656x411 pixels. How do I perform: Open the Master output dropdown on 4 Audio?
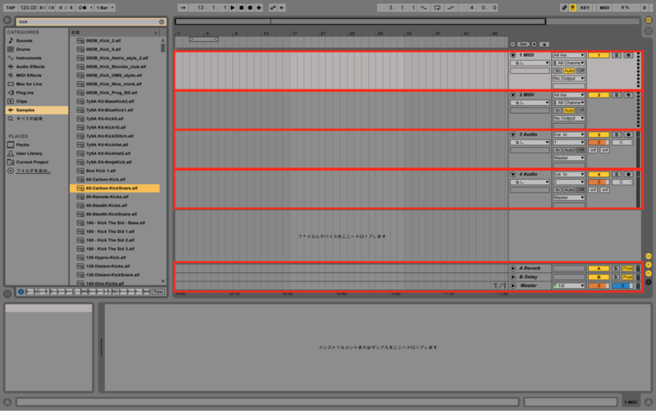(568, 198)
